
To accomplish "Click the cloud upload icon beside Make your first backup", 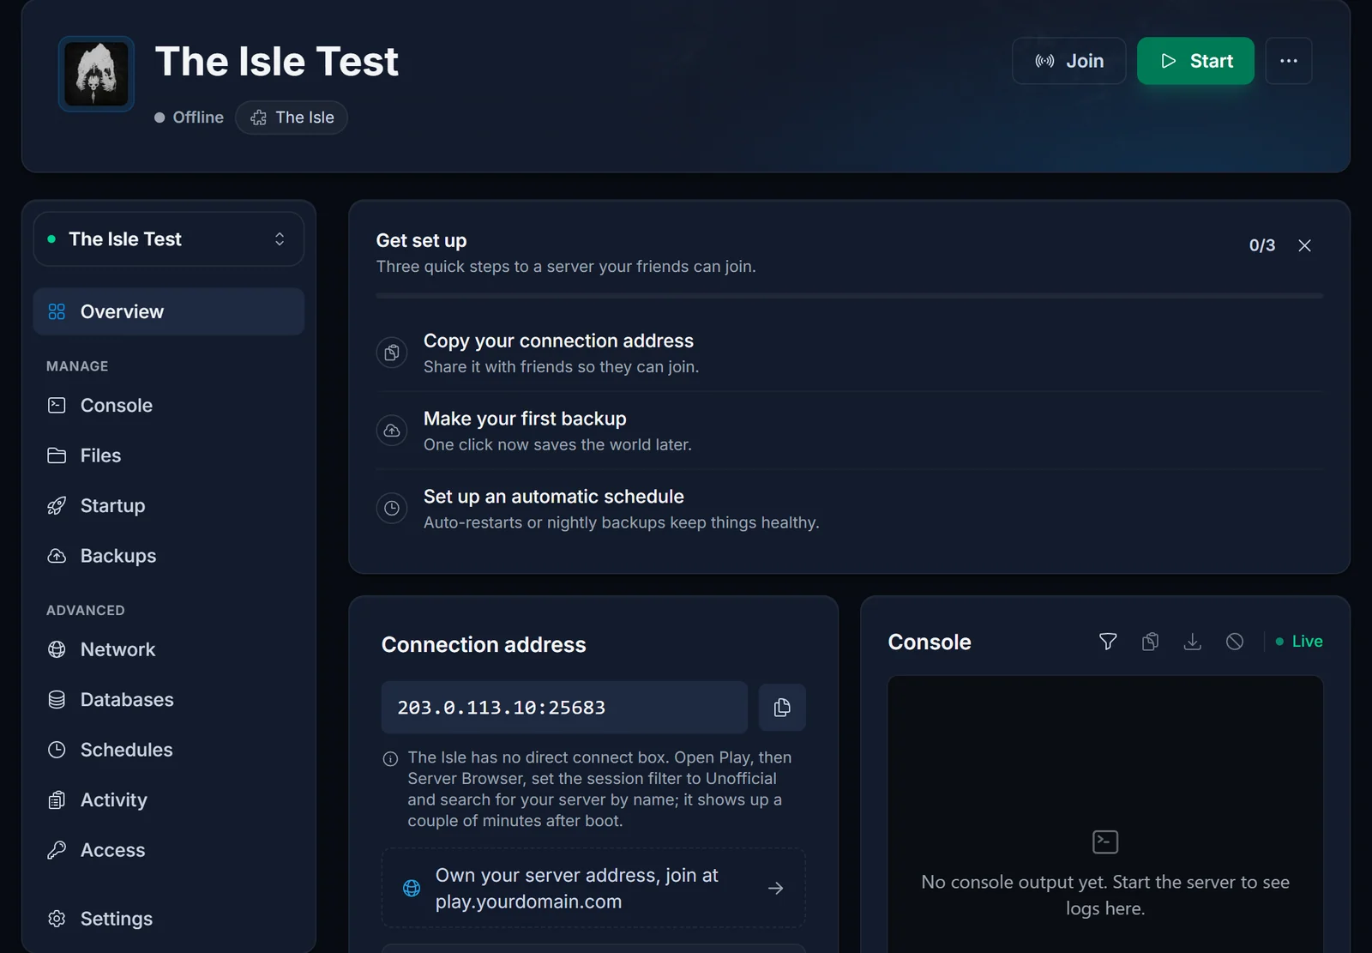I will coord(392,431).
